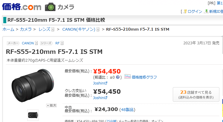Click the 23店舗すべて見る button

click(196, 94)
